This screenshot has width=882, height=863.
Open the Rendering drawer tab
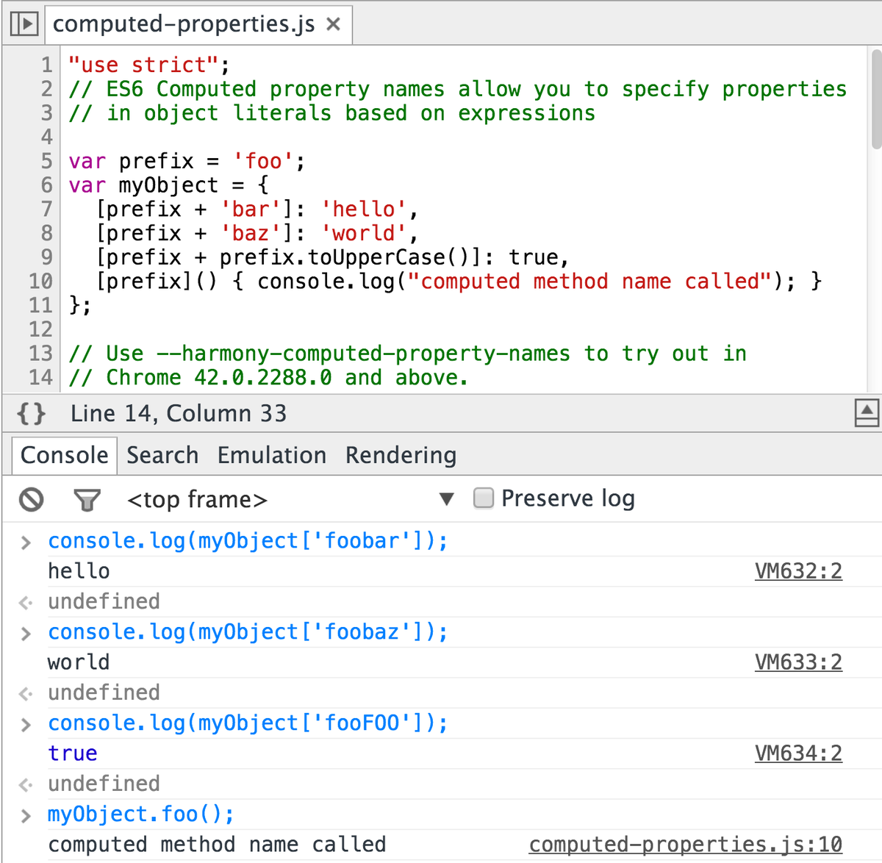pyautogui.click(x=401, y=455)
